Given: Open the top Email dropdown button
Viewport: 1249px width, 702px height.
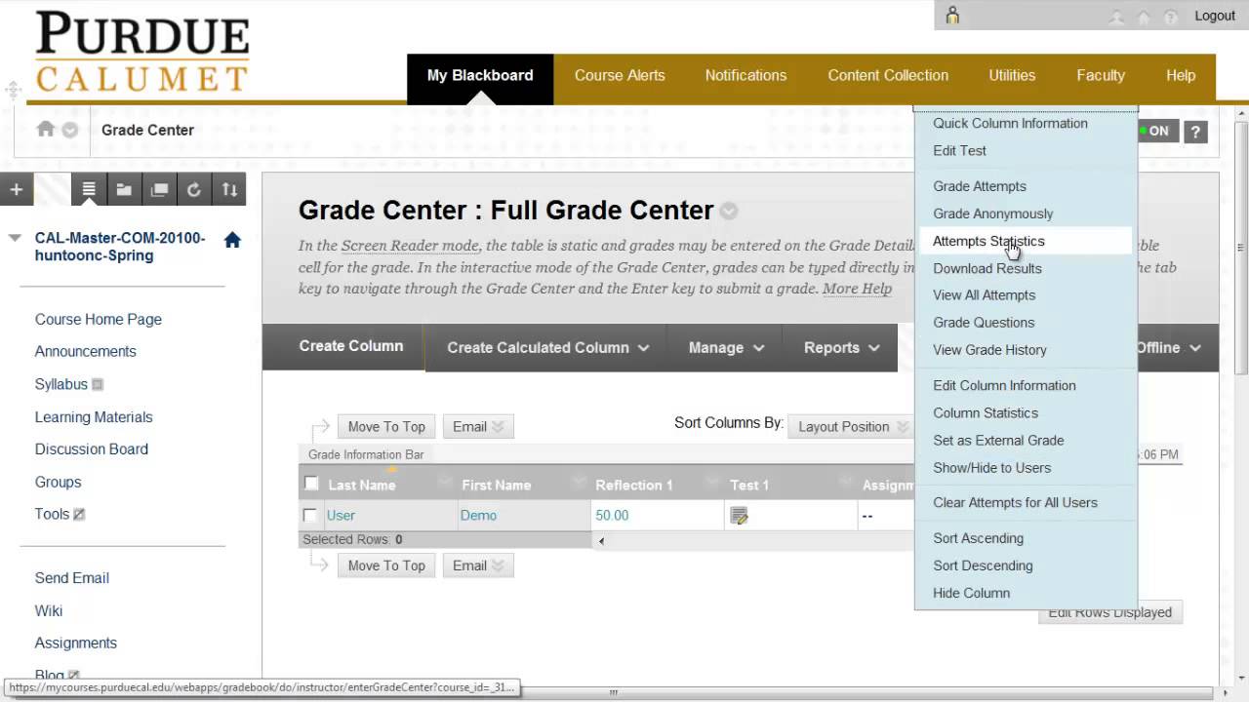Looking at the screenshot, I should pos(478,426).
